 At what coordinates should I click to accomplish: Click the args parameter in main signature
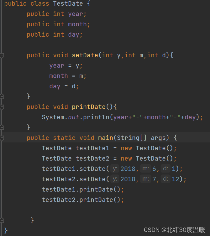point(158,138)
